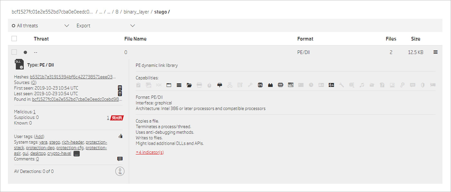Click the threat status dot in row

pyautogui.click(x=25, y=52)
